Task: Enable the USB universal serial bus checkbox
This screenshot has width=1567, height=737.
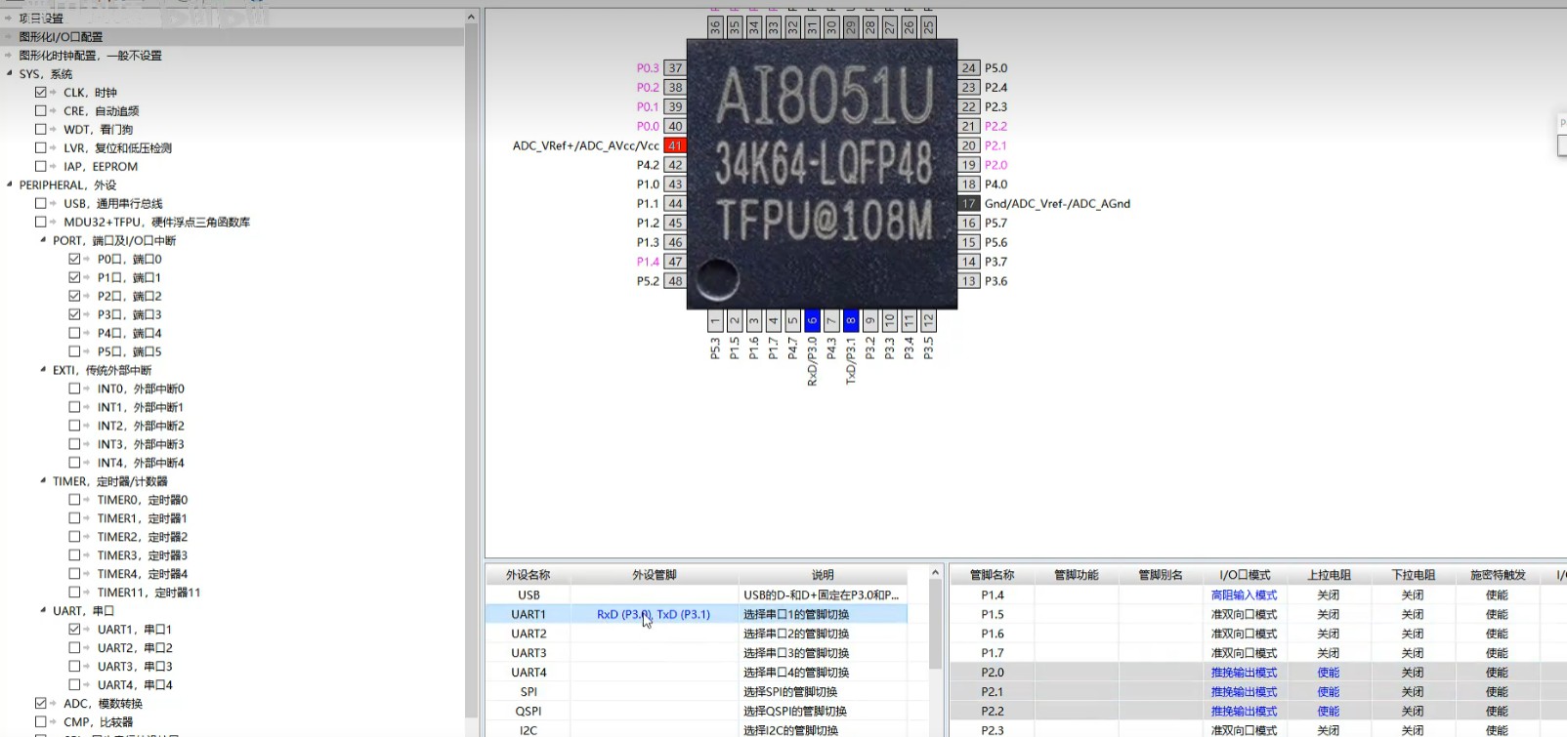Action: (41, 203)
